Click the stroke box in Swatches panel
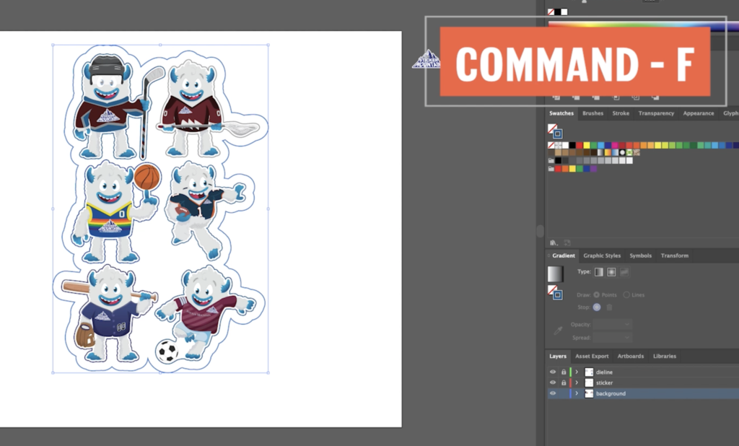739x446 pixels. [558, 134]
